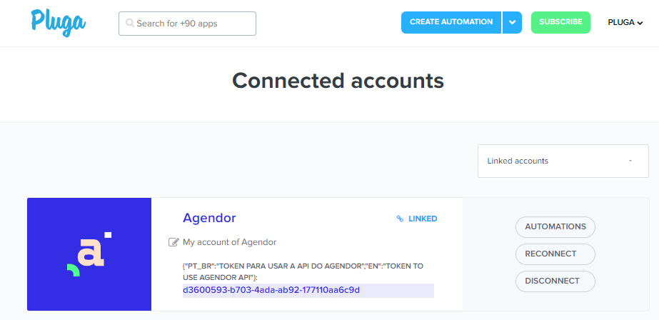Click the search magnifier icon
659x320 pixels.
130,23
